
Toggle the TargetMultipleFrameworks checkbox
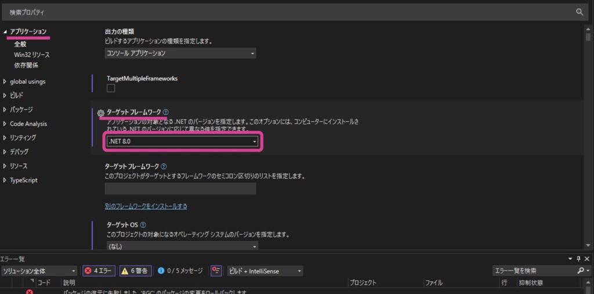click(111, 88)
